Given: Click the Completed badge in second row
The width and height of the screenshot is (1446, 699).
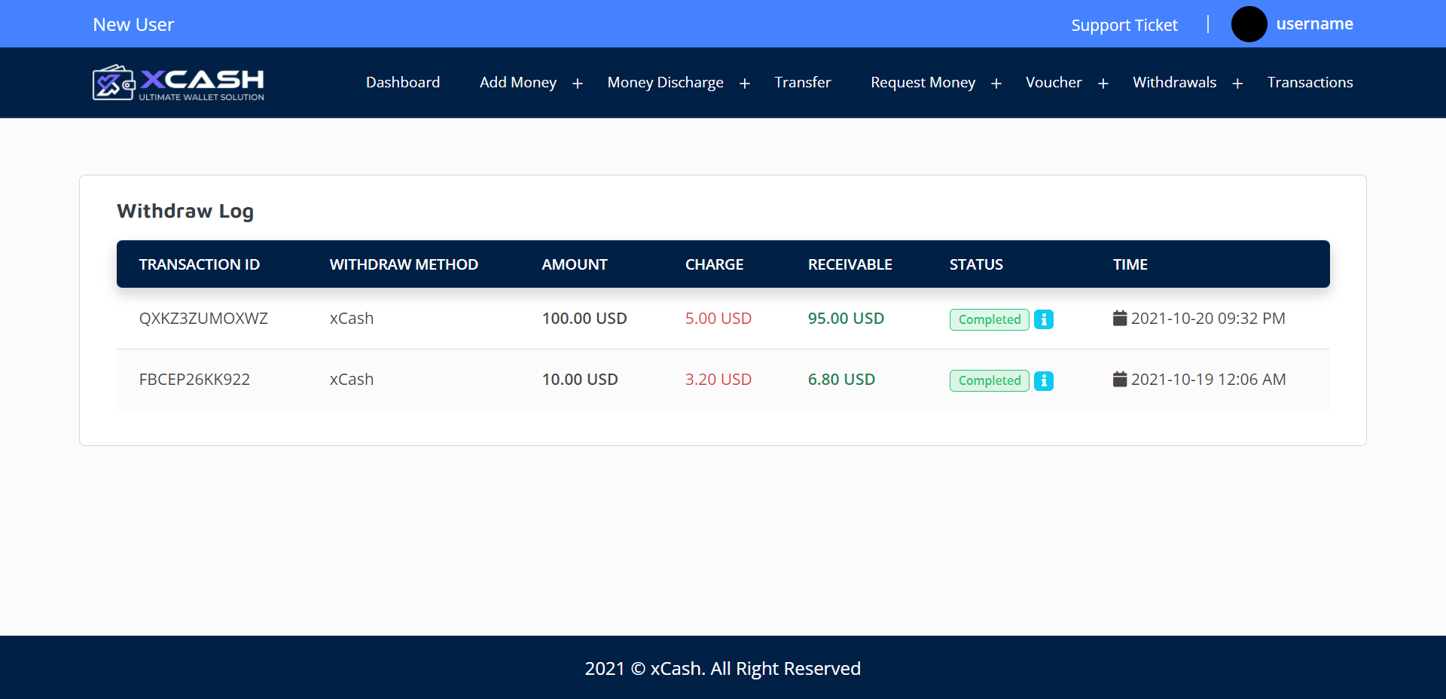Looking at the screenshot, I should [x=989, y=380].
